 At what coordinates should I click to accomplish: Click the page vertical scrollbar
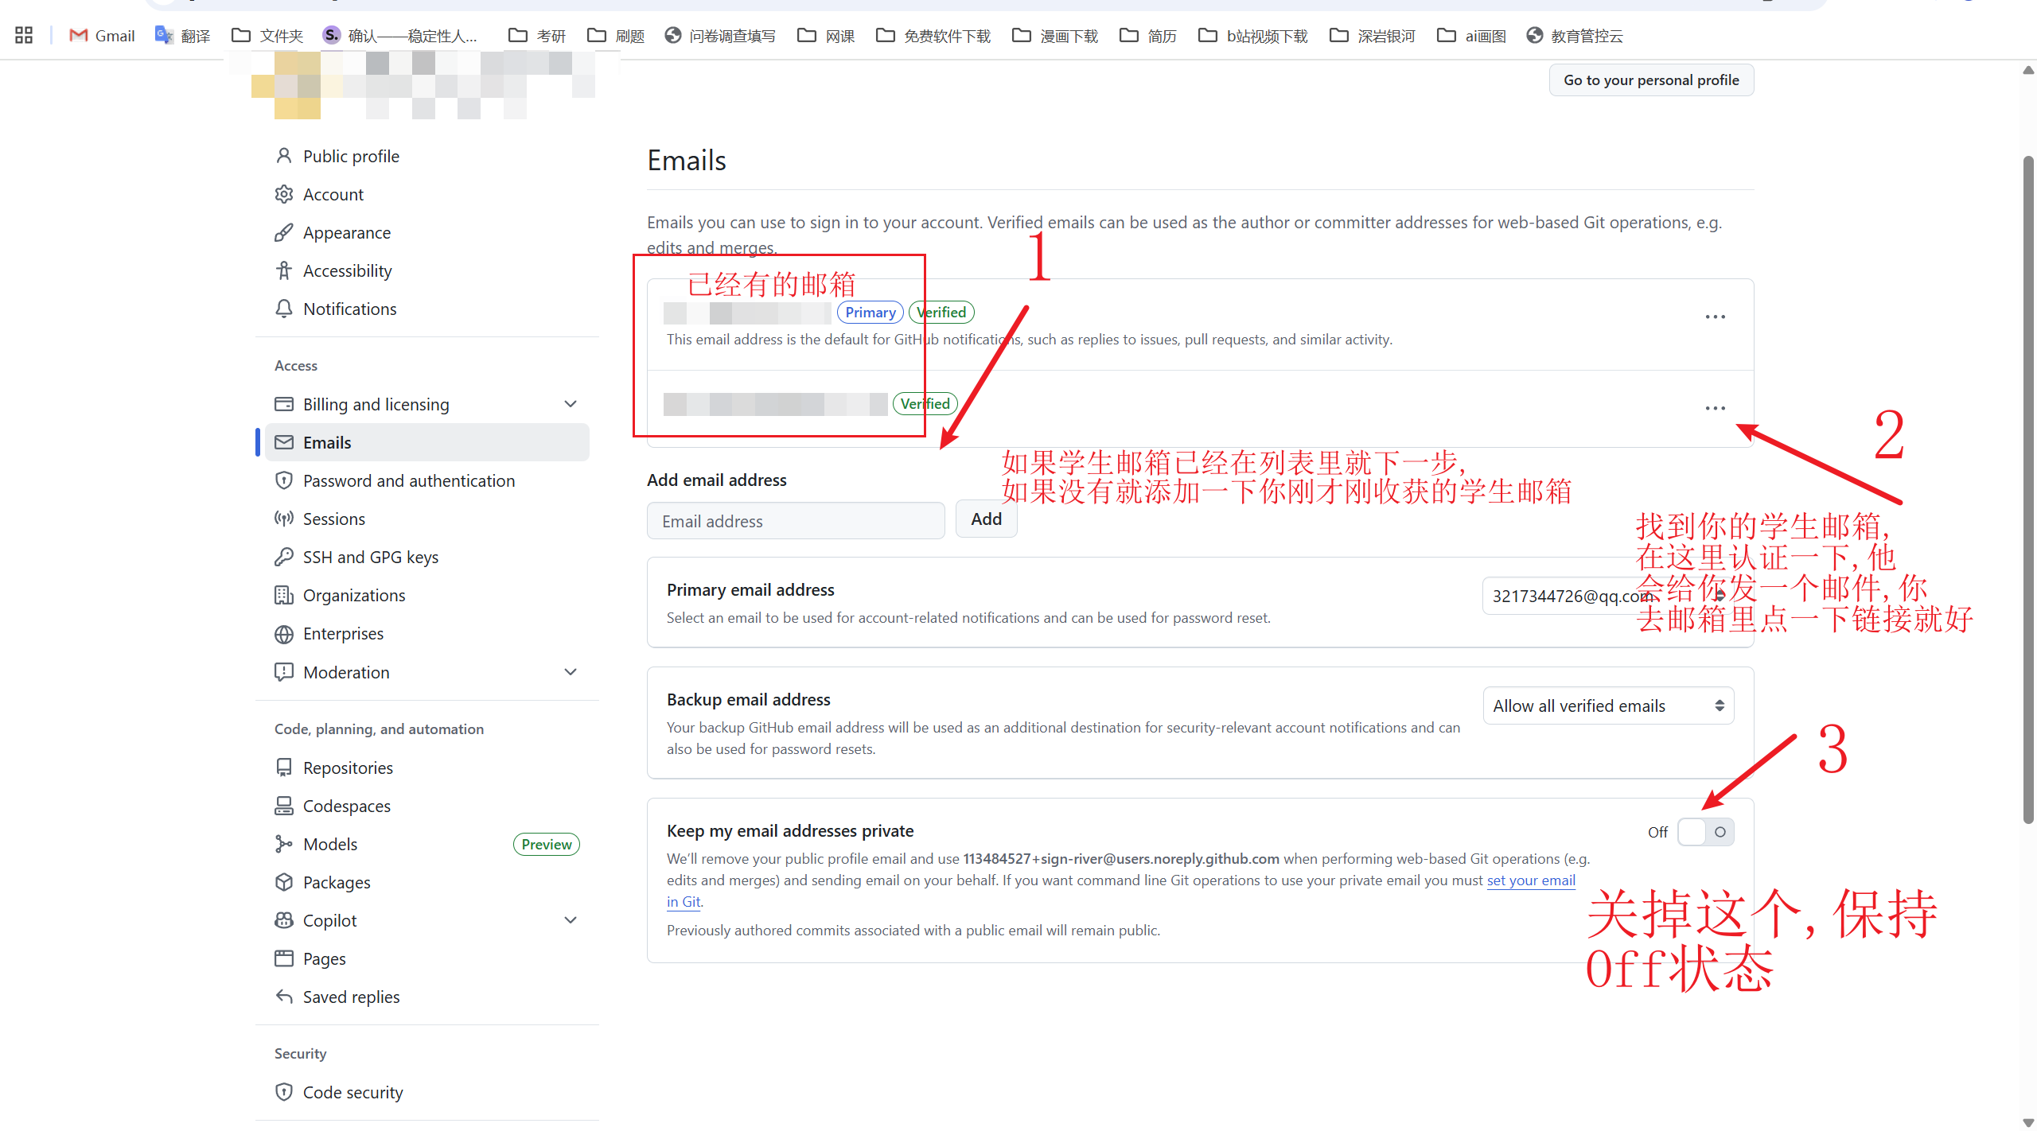pyautogui.click(x=2028, y=489)
